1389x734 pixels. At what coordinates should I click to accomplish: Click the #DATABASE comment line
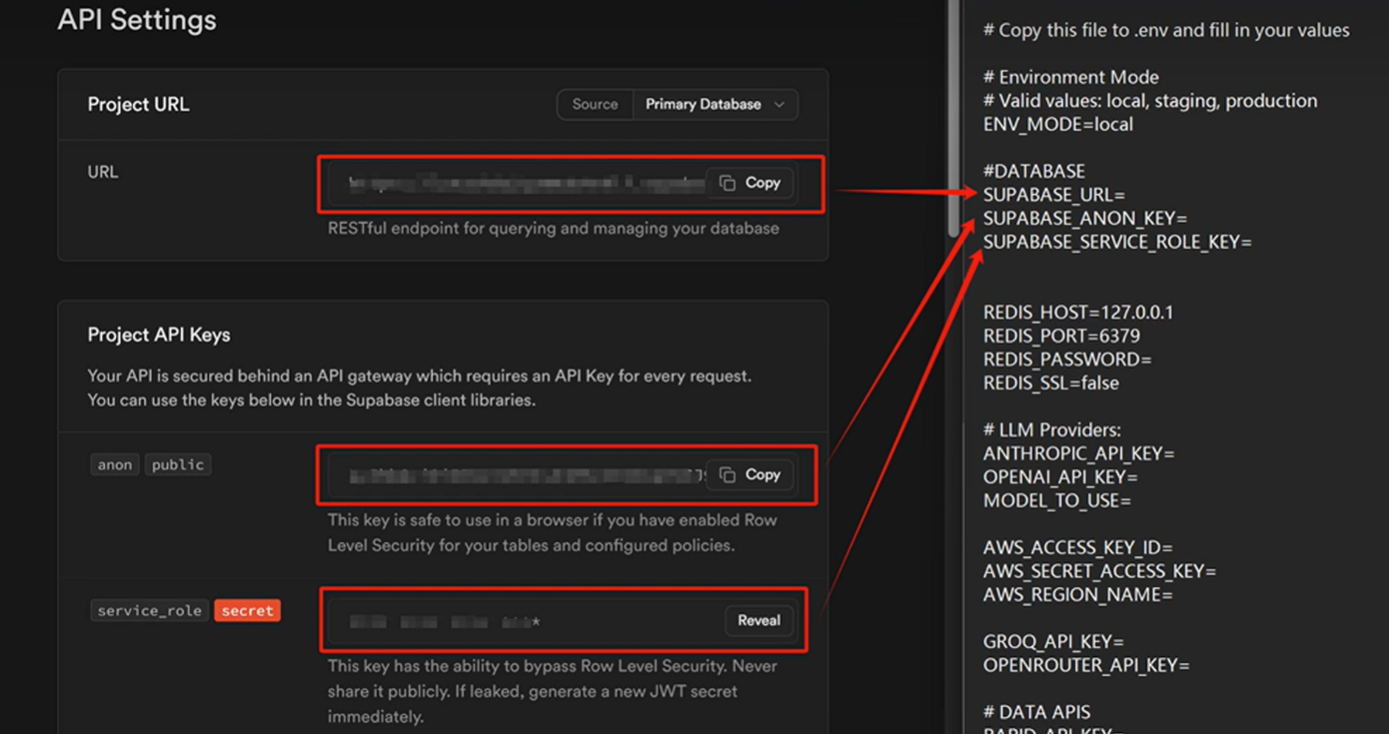tap(1034, 171)
